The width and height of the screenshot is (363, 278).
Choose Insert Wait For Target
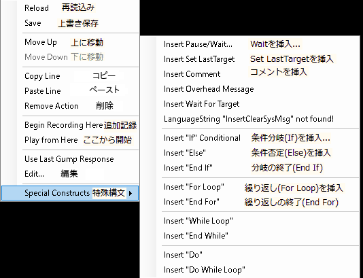click(249, 104)
